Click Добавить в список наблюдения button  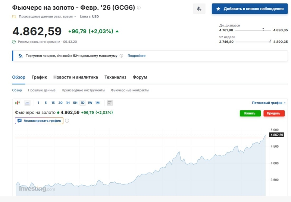coord(250,9)
